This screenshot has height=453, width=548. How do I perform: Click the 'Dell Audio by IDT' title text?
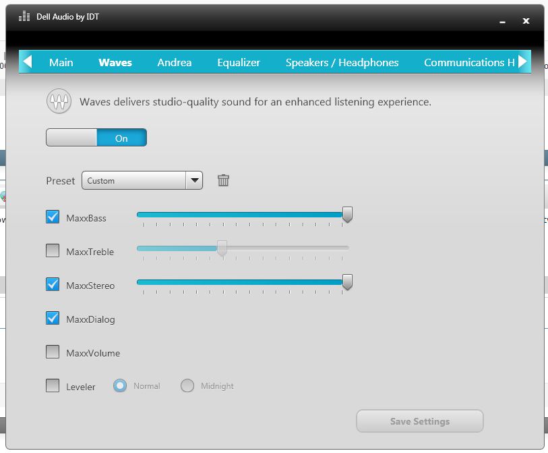68,16
